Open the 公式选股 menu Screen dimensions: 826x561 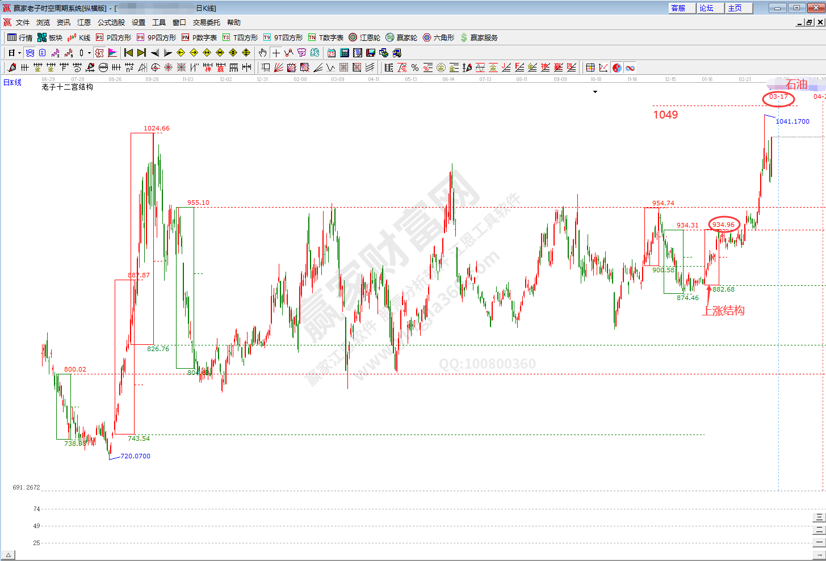pyautogui.click(x=111, y=23)
